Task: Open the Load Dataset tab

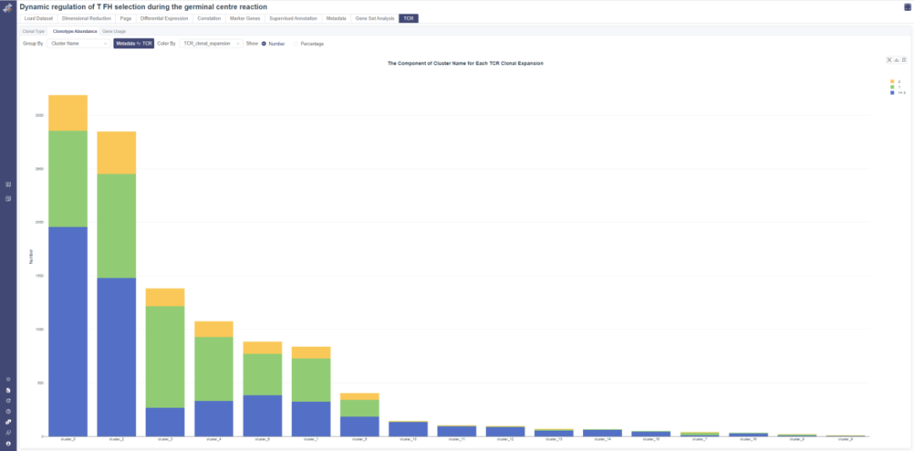Action: [x=38, y=19]
